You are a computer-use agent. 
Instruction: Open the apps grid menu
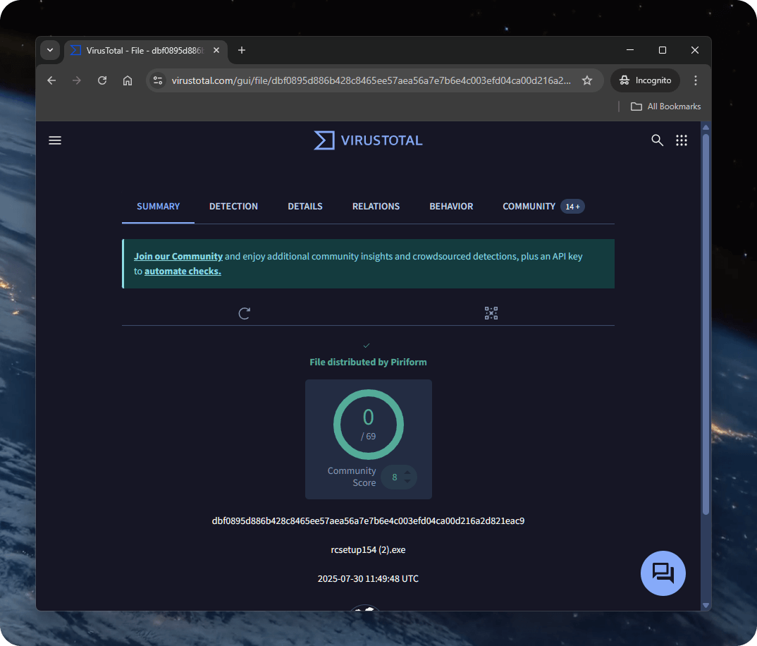click(681, 140)
